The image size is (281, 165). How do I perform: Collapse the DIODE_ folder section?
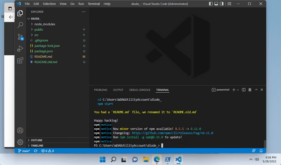58,19
